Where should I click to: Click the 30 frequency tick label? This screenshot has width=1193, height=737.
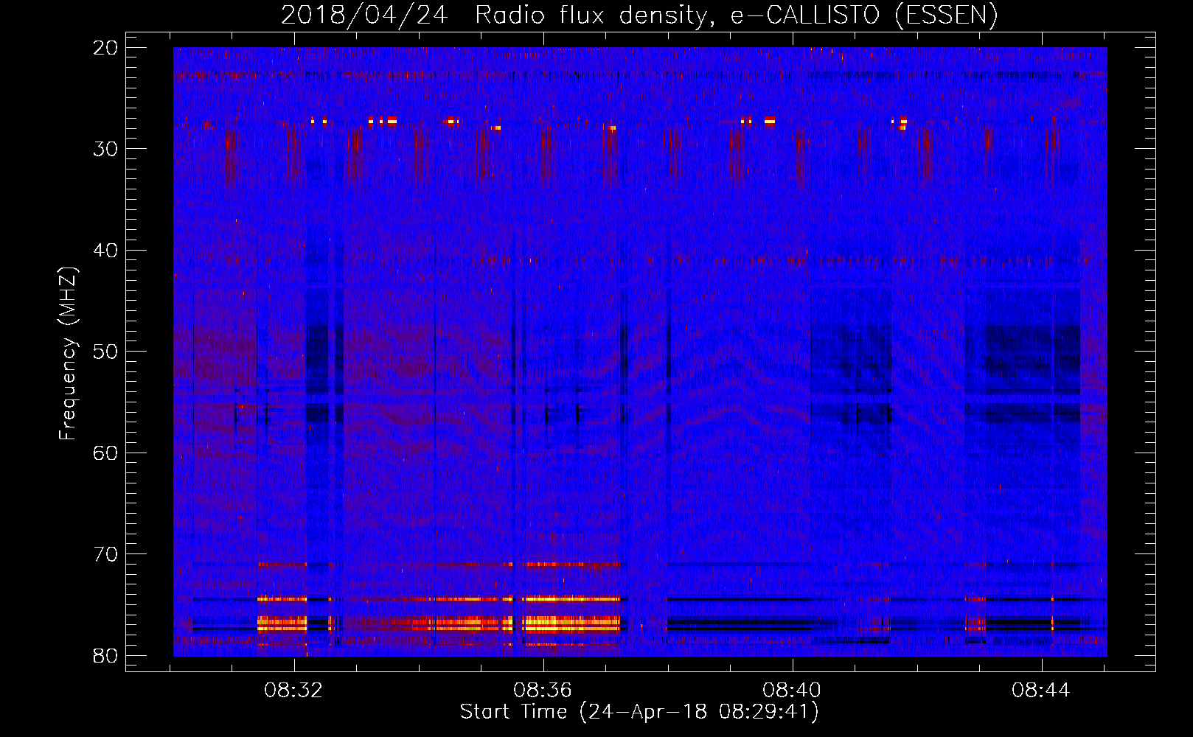[x=106, y=149]
